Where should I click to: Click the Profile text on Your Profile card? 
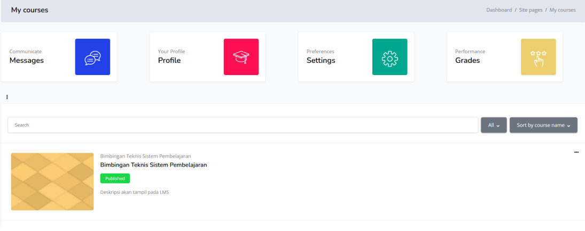pos(169,61)
